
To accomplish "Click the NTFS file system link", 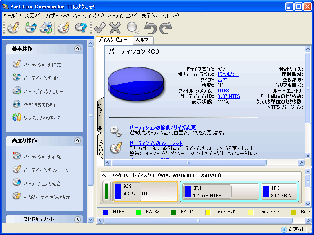I will pos(223,91).
